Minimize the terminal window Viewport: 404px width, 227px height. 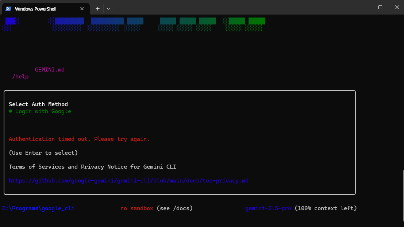pos(363,7)
